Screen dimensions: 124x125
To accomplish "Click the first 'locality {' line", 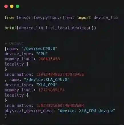I will click(17, 64).
